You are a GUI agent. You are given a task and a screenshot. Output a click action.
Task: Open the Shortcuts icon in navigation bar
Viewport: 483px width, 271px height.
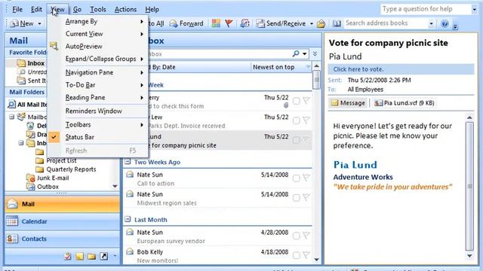tap(104, 256)
